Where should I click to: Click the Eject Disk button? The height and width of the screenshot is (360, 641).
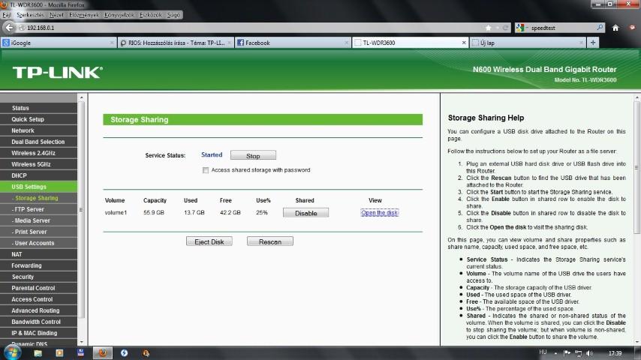click(x=209, y=241)
